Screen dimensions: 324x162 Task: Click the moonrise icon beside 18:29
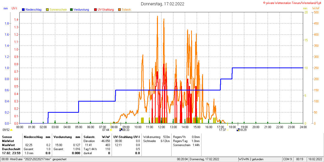click(x=238, y=130)
